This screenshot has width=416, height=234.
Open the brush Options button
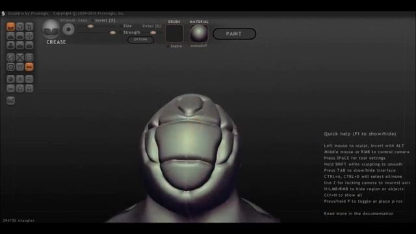[140, 40]
